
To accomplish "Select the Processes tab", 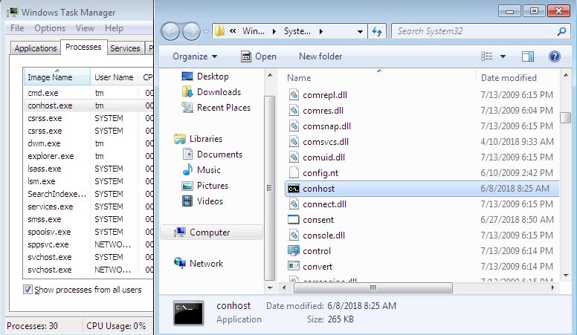I will tap(83, 47).
